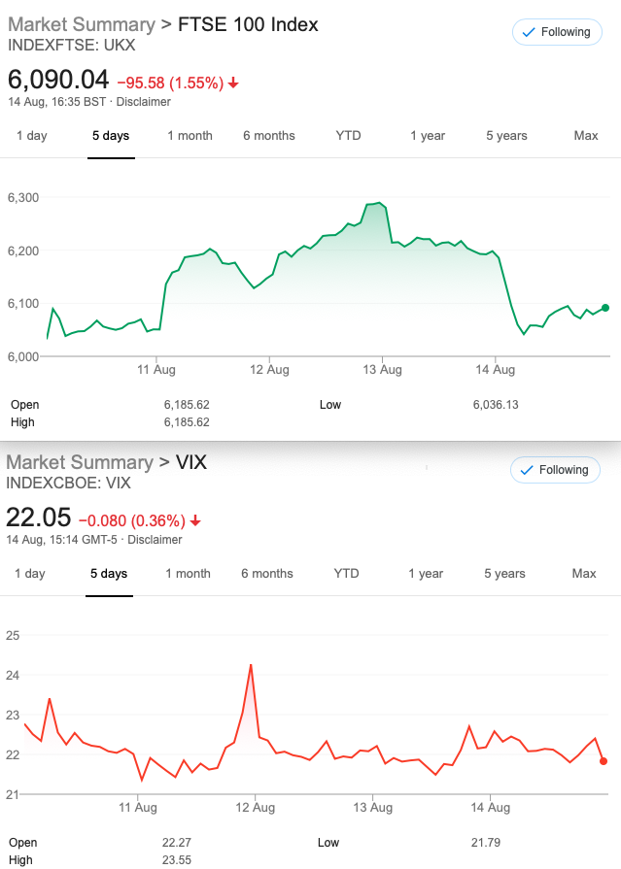This screenshot has width=621, height=869.
Task: Toggle Following button for VIX
Action: coord(555,470)
